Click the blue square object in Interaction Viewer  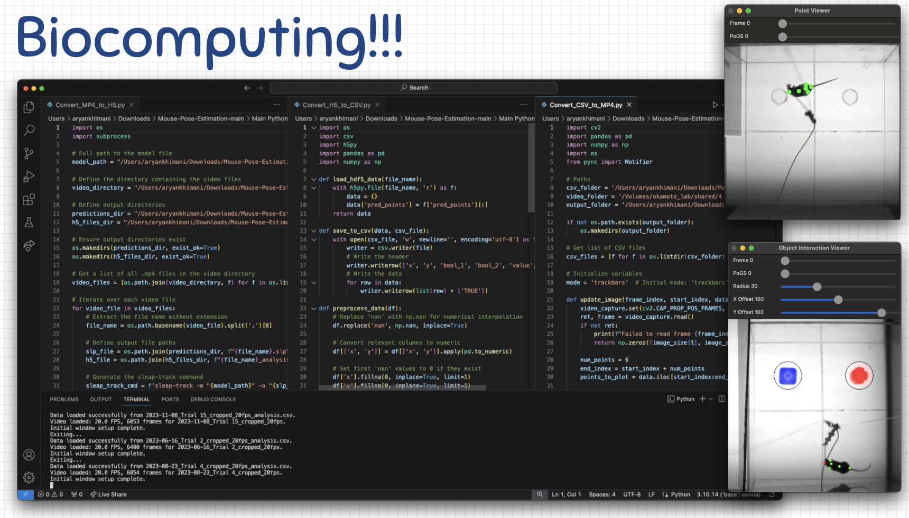tap(788, 376)
